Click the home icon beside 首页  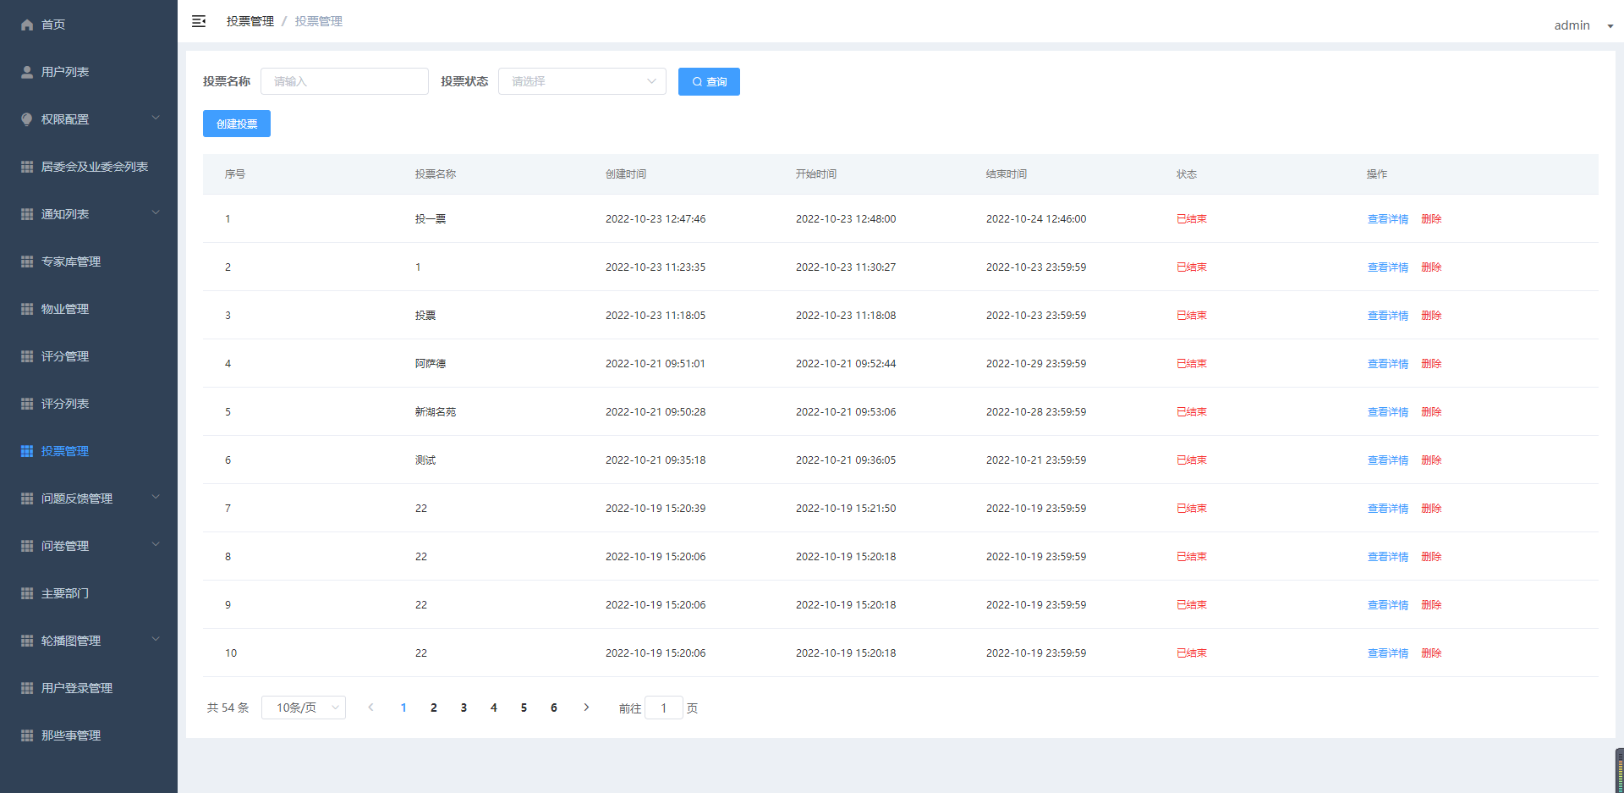click(x=27, y=25)
